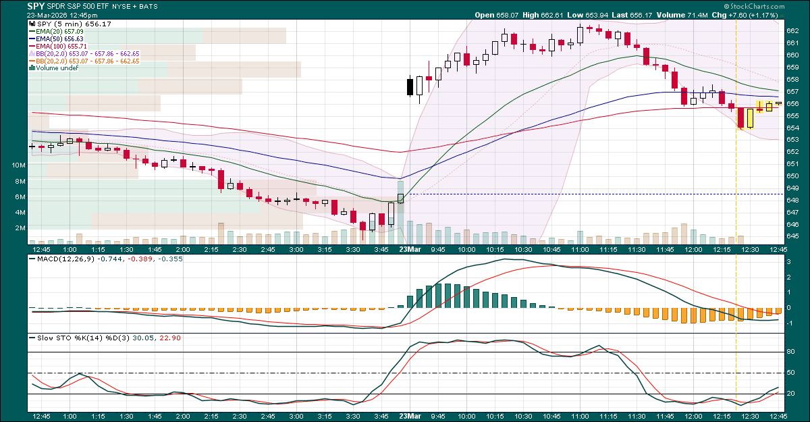The height and width of the screenshot is (422, 810).
Task: Click the volume bars icon in the legend
Action: [x=32, y=68]
